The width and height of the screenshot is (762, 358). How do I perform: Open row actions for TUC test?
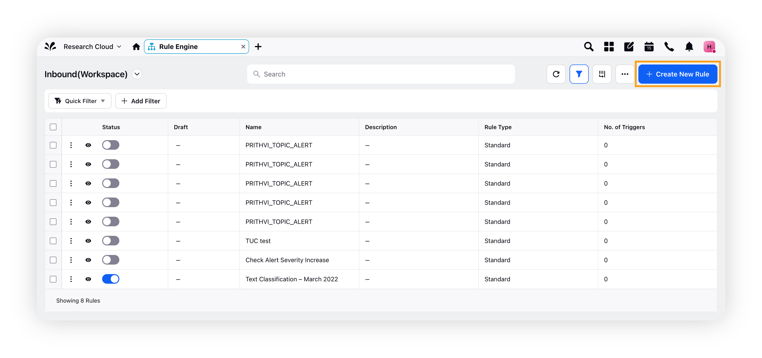tap(71, 241)
